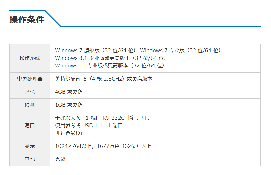Select the 记忆 row label
The image size is (271, 175).
tap(30, 92)
